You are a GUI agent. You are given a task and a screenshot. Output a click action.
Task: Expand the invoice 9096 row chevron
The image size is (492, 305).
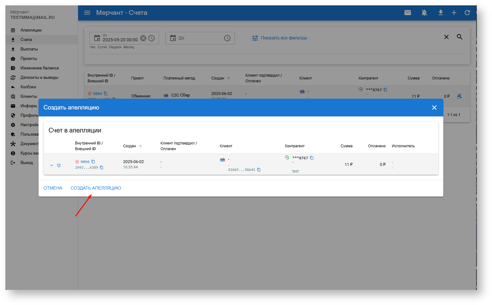pyautogui.click(x=52, y=165)
